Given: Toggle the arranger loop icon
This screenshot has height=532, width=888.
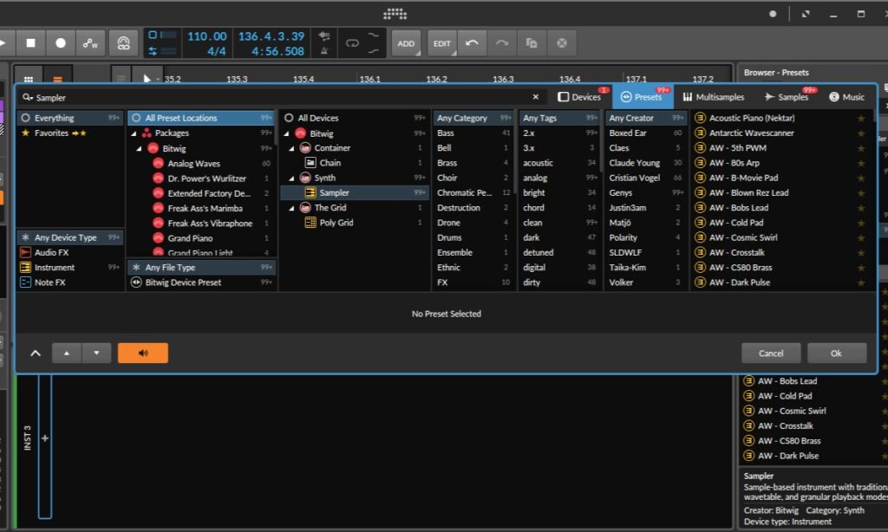Looking at the screenshot, I should (352, 43).
